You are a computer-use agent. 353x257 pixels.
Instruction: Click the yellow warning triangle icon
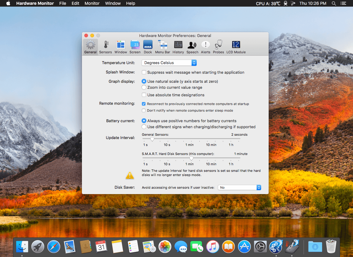(x=130, y=175)
